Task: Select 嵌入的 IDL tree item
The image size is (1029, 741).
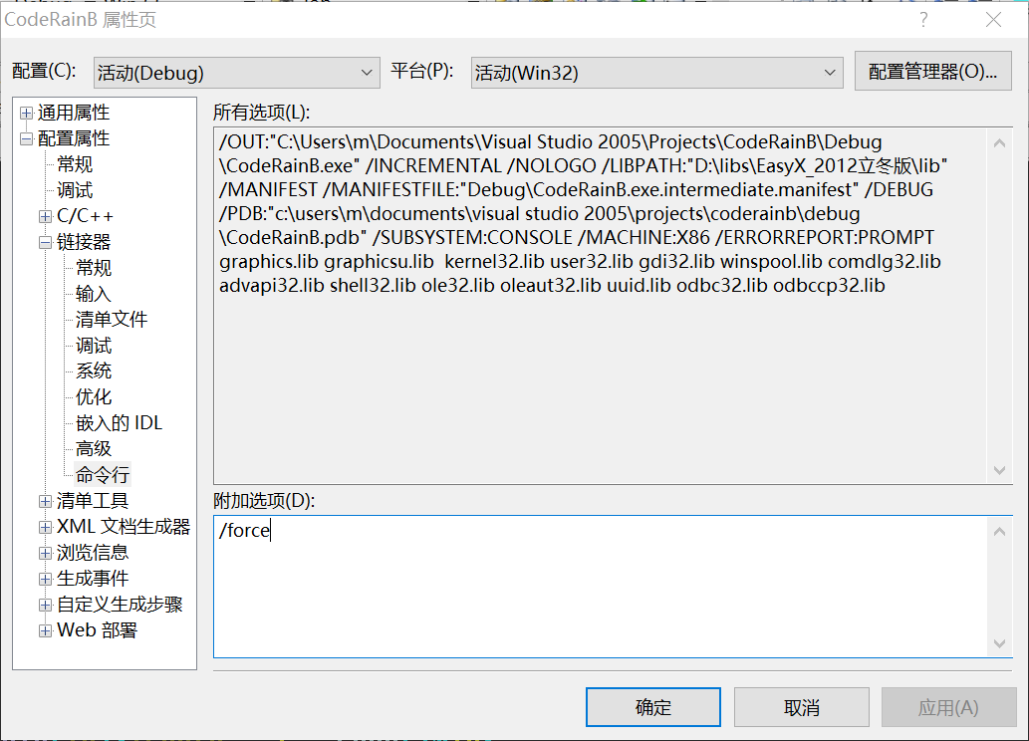Action: coord(119,423)
